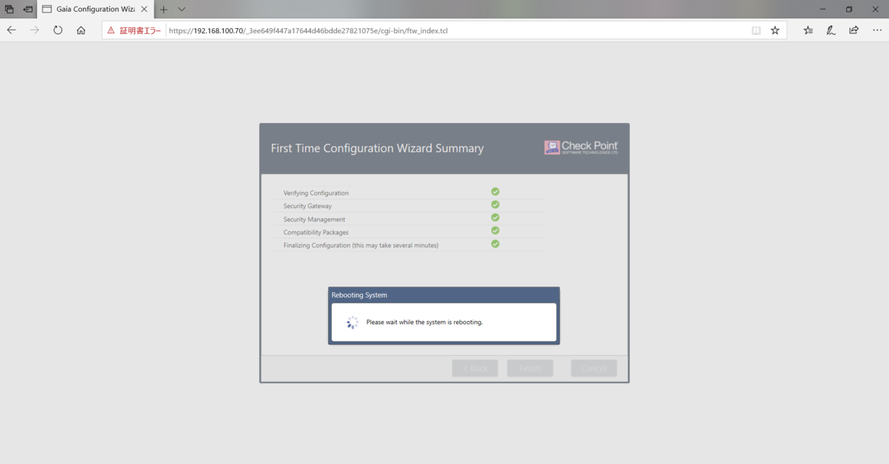Open the tabs you've set aside
The width and height of the screenshot is (889, 464).
coord(10,10)
